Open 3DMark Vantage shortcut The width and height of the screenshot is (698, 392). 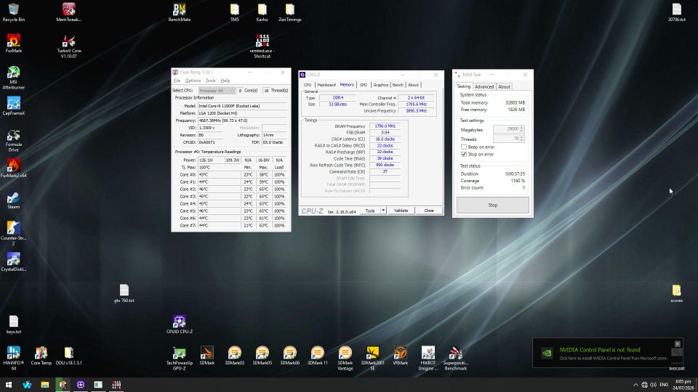click(345, 358)
